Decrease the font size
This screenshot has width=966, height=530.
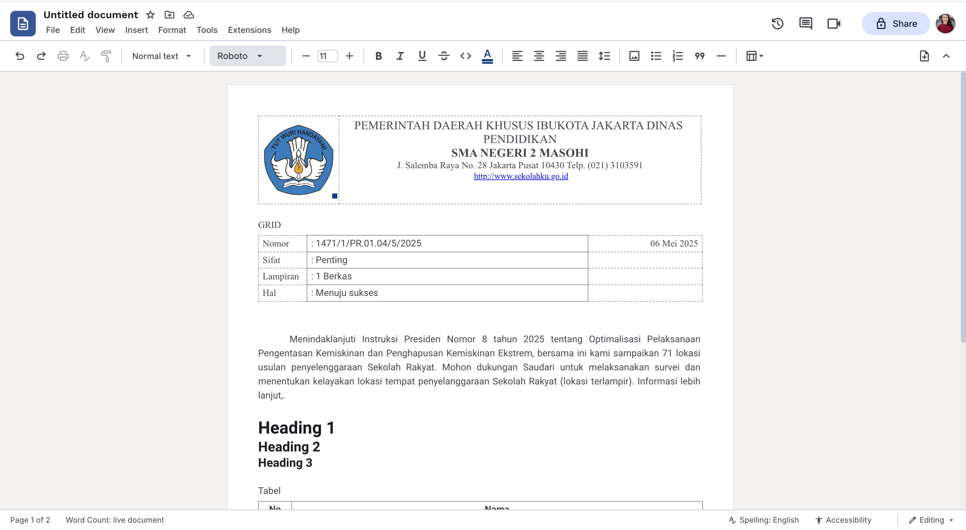pos(306,56)
